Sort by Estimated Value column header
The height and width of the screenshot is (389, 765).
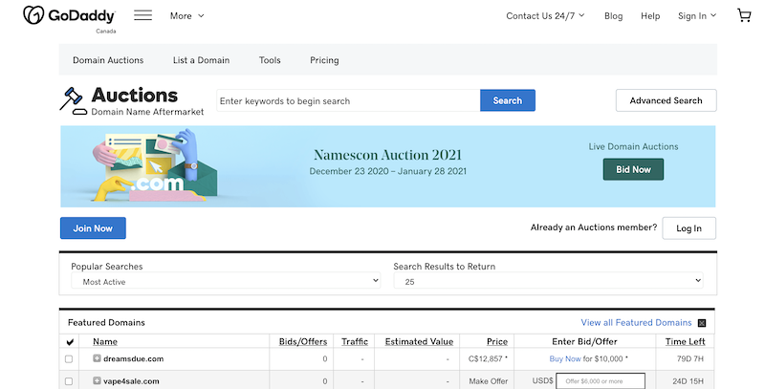pyautogui.click(x=419, y=342)
